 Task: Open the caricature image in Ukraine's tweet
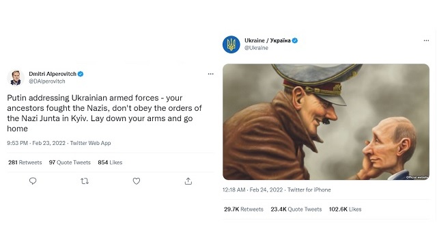(x=326, y=122)
